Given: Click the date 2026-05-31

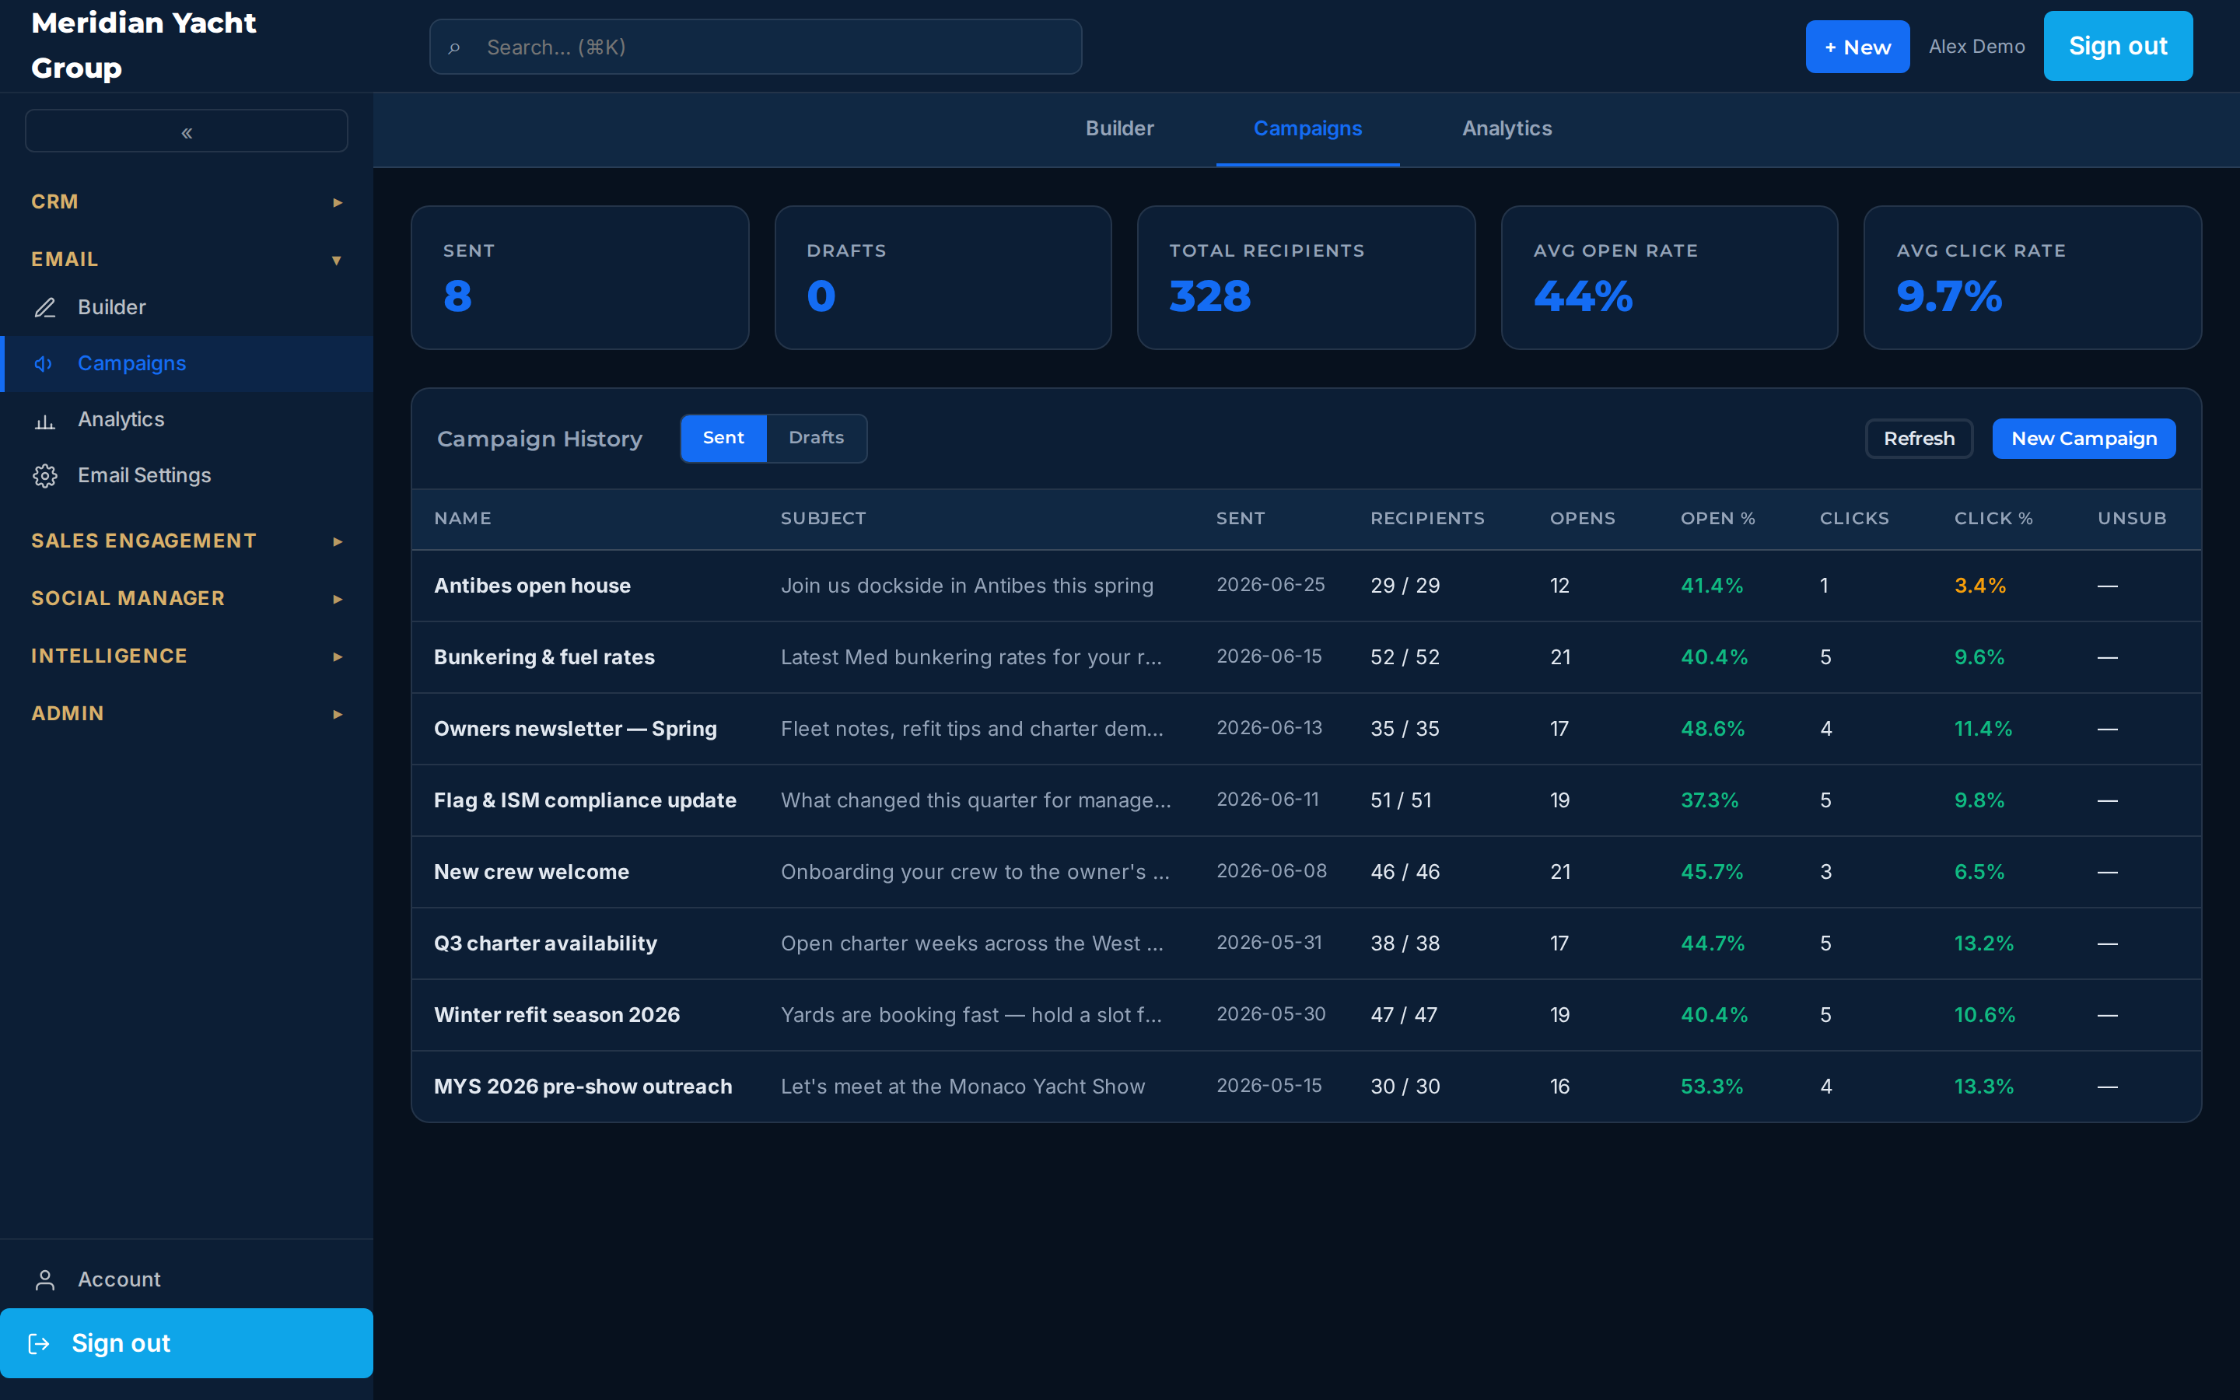Looking at the screenshot, I should pos(1269,943).
